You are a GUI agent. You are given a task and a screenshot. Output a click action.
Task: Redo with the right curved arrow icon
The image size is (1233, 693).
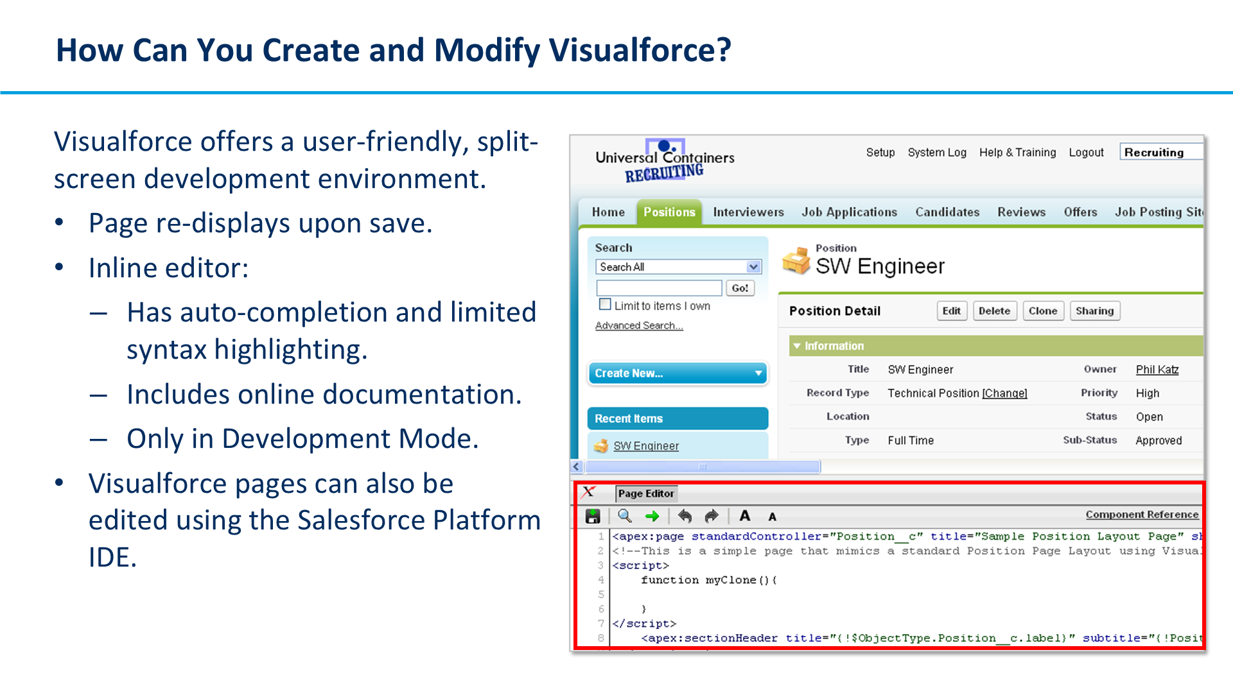pos(712,516)
